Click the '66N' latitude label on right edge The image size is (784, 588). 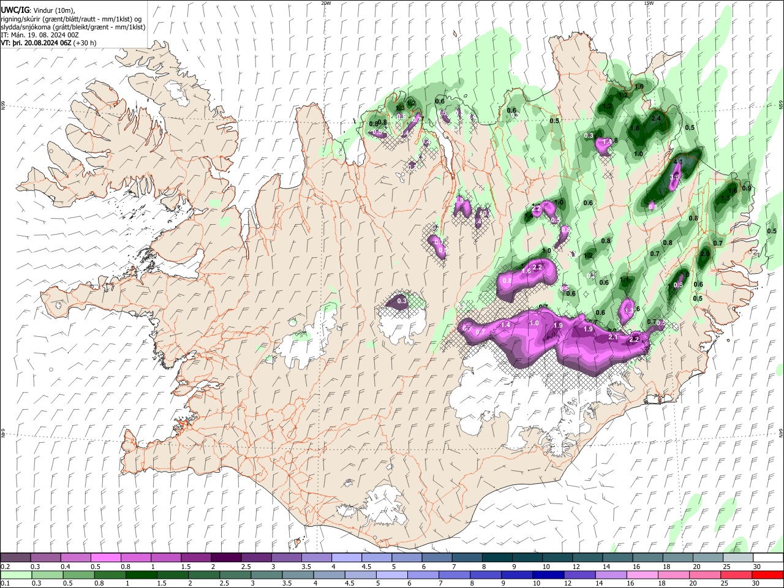coord(781,105)
